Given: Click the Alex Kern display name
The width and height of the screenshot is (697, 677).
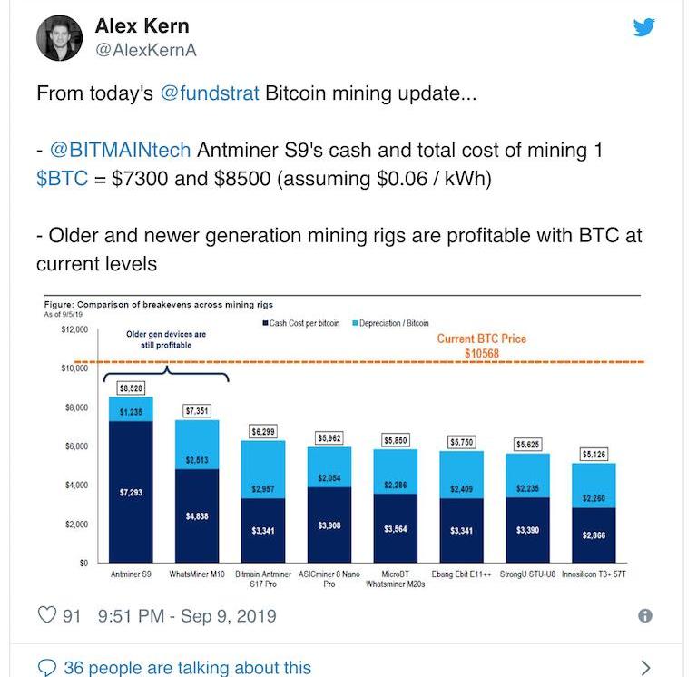Looking at the screenshot, I should pyautogui.click(x=142, y=25).
